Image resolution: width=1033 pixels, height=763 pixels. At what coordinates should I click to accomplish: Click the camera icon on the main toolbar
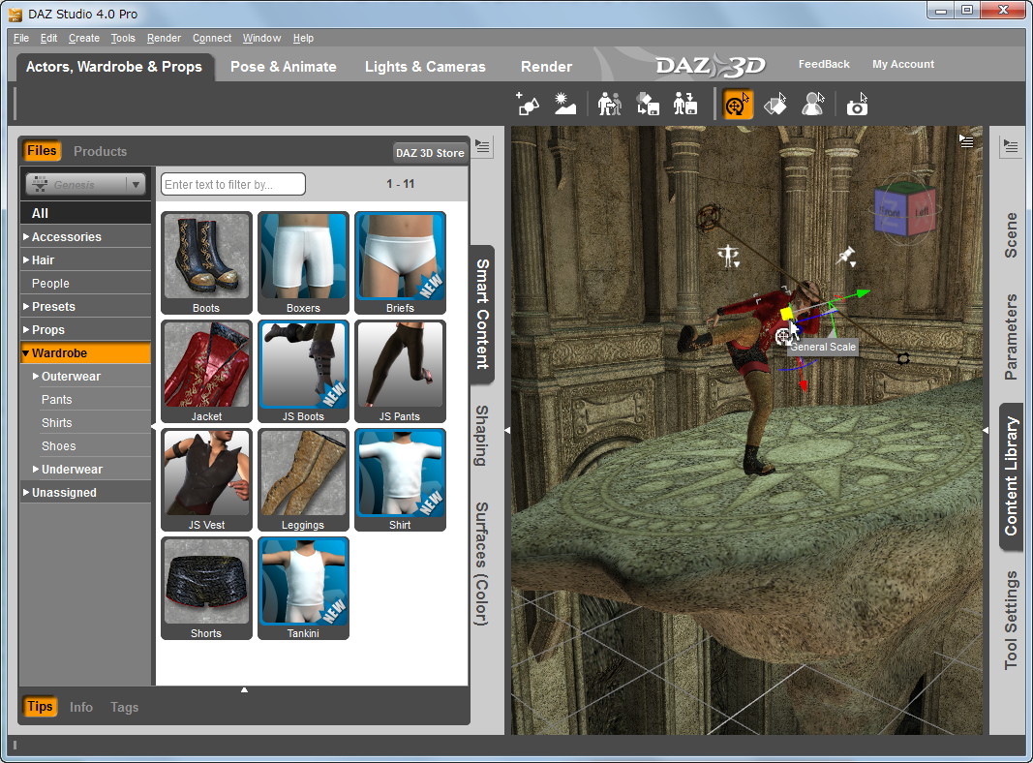(857, 103)
